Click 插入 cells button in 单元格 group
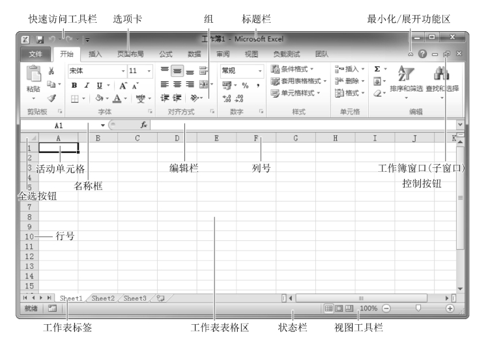 coord(350,69)
